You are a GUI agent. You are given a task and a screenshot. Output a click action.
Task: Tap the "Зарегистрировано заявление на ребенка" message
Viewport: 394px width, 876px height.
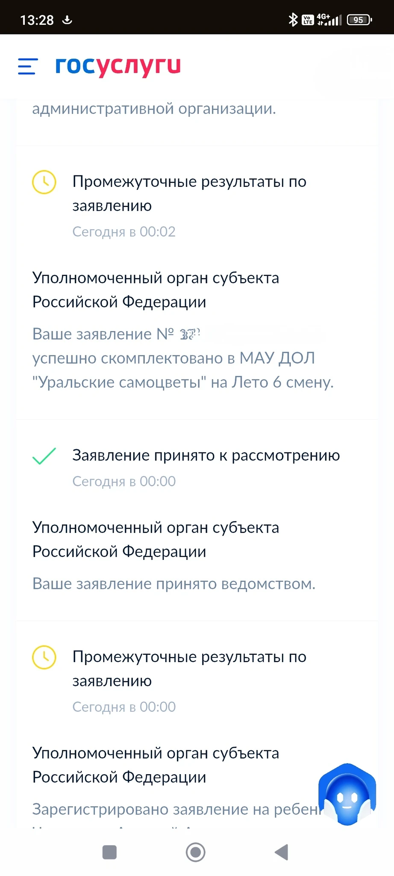point(175,809)
